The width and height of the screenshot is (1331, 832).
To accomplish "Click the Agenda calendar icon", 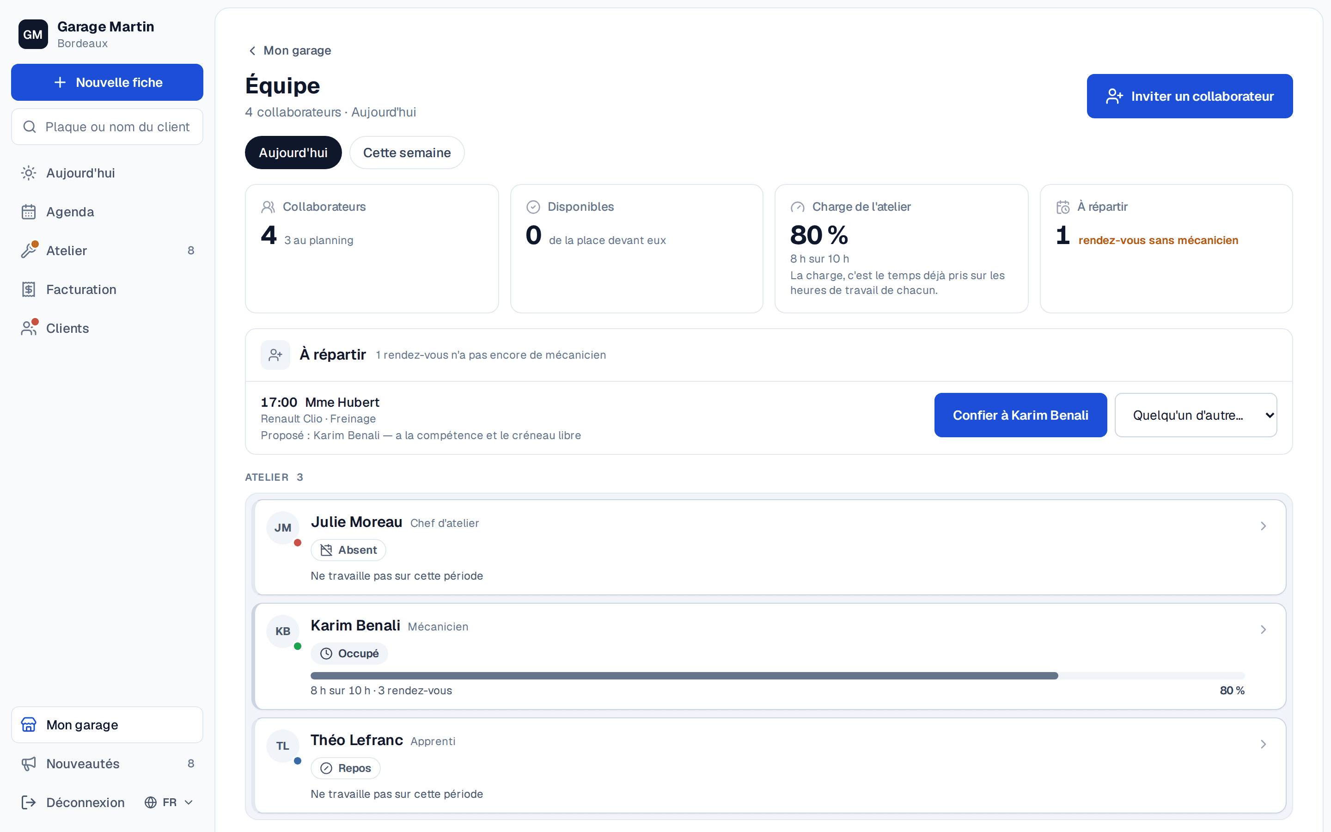I will click(29, 212).
